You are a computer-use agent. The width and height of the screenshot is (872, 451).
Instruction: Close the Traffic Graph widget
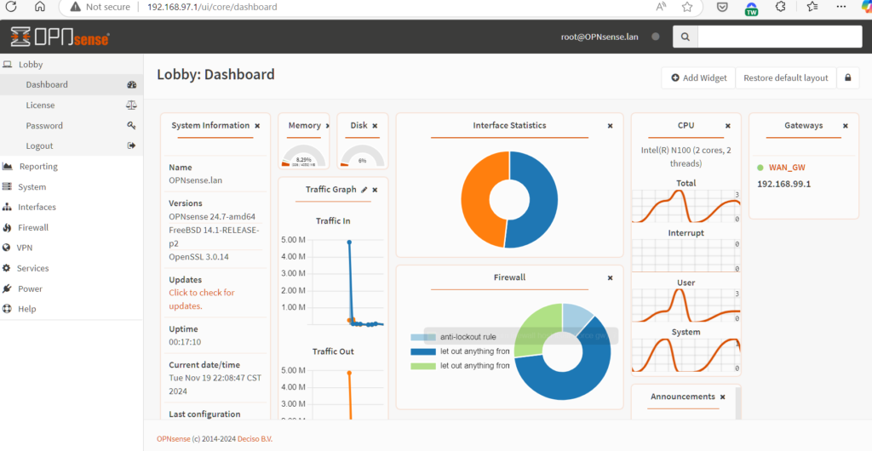[375, 190]
